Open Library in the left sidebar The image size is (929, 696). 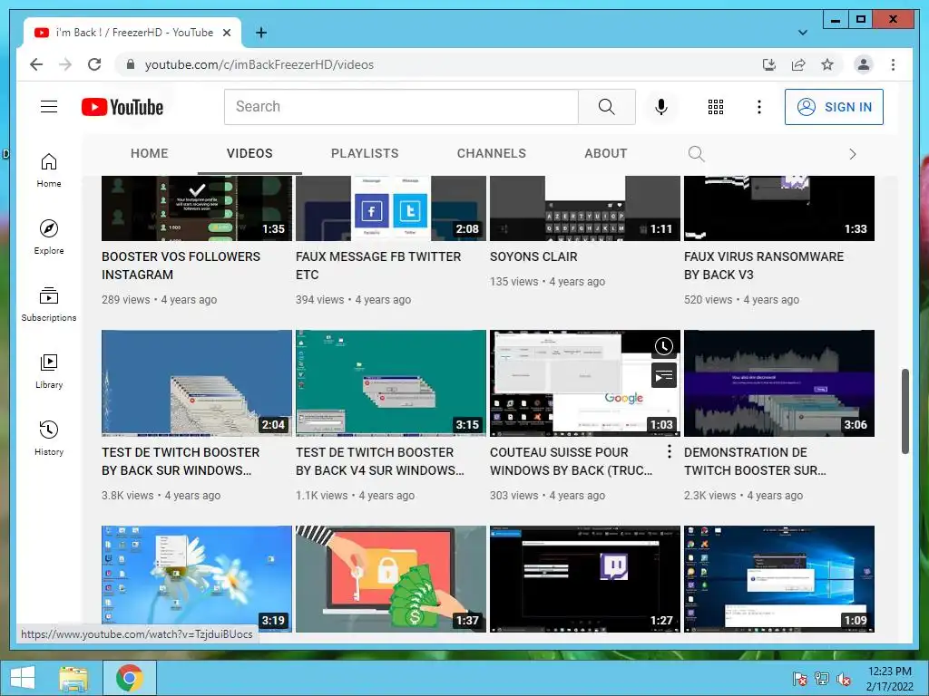(x=49, y=371)
